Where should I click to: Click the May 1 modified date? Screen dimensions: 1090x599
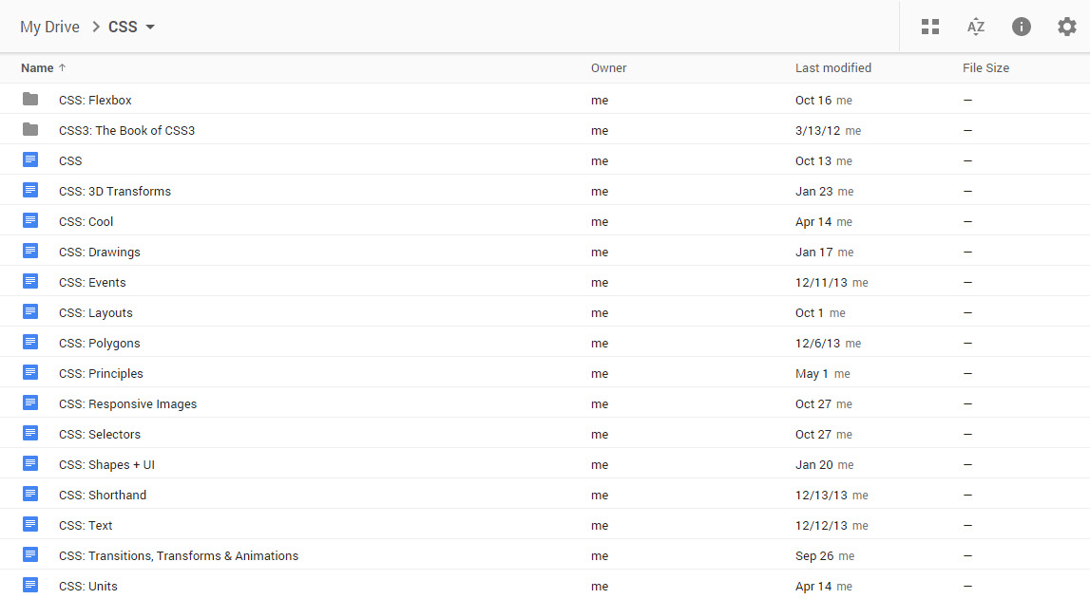pyautogui.click(x=812, y=373)
